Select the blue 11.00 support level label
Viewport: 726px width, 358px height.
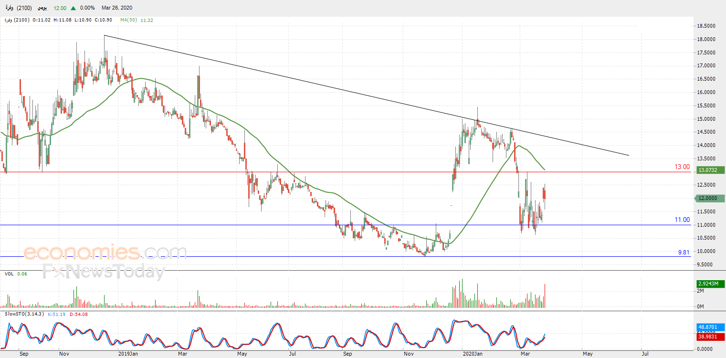682,220
